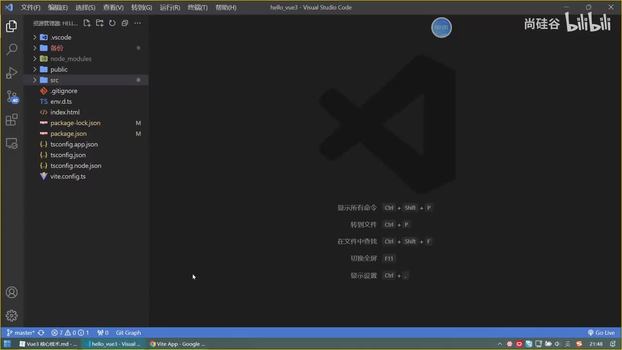The width and height of the screenshot is (622, 350).
Task: Expand the .vscode folder
Action: (86, 37)
